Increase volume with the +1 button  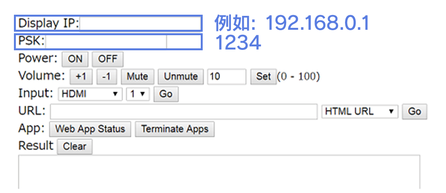point(81,77)
